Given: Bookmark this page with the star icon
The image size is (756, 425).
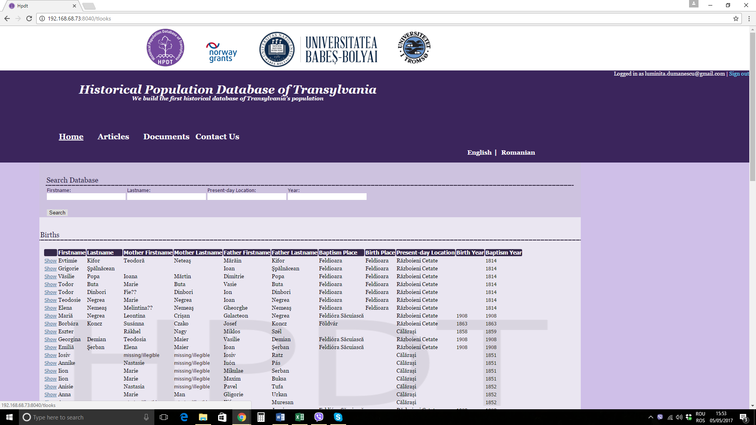Looking at the screenshot, I should click(x=736, y=18).
